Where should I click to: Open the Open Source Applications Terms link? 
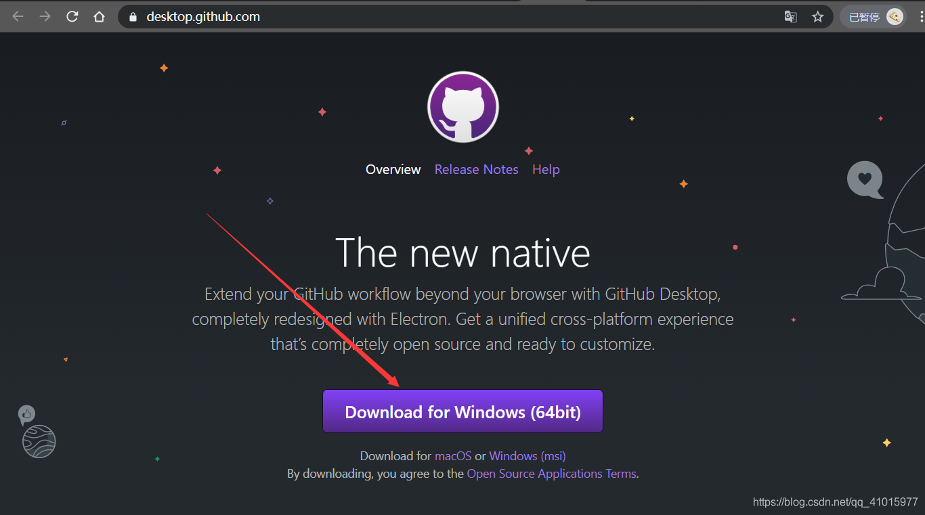pyautogui.click(x=552, y=474)
